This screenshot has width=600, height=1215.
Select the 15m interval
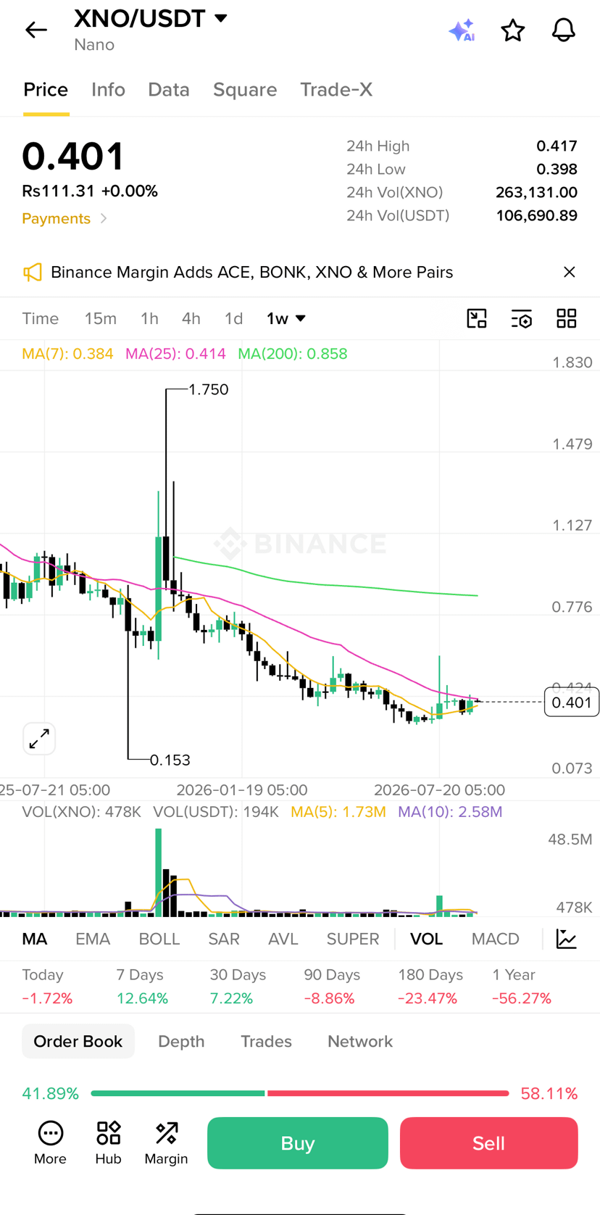[101, 319]
